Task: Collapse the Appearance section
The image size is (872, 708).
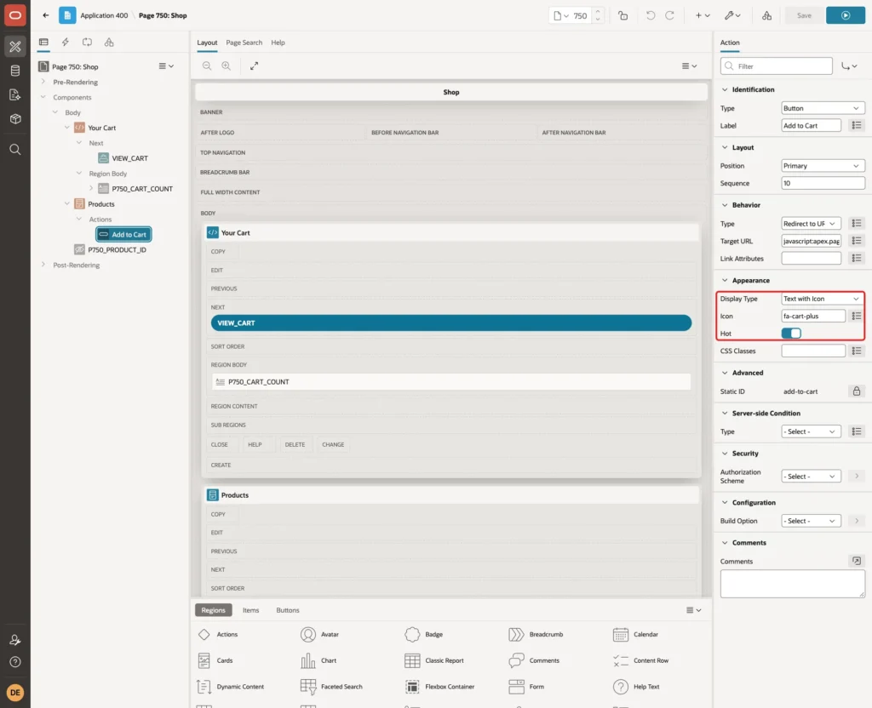Action: pyautogui.click(x=725, y=281)
